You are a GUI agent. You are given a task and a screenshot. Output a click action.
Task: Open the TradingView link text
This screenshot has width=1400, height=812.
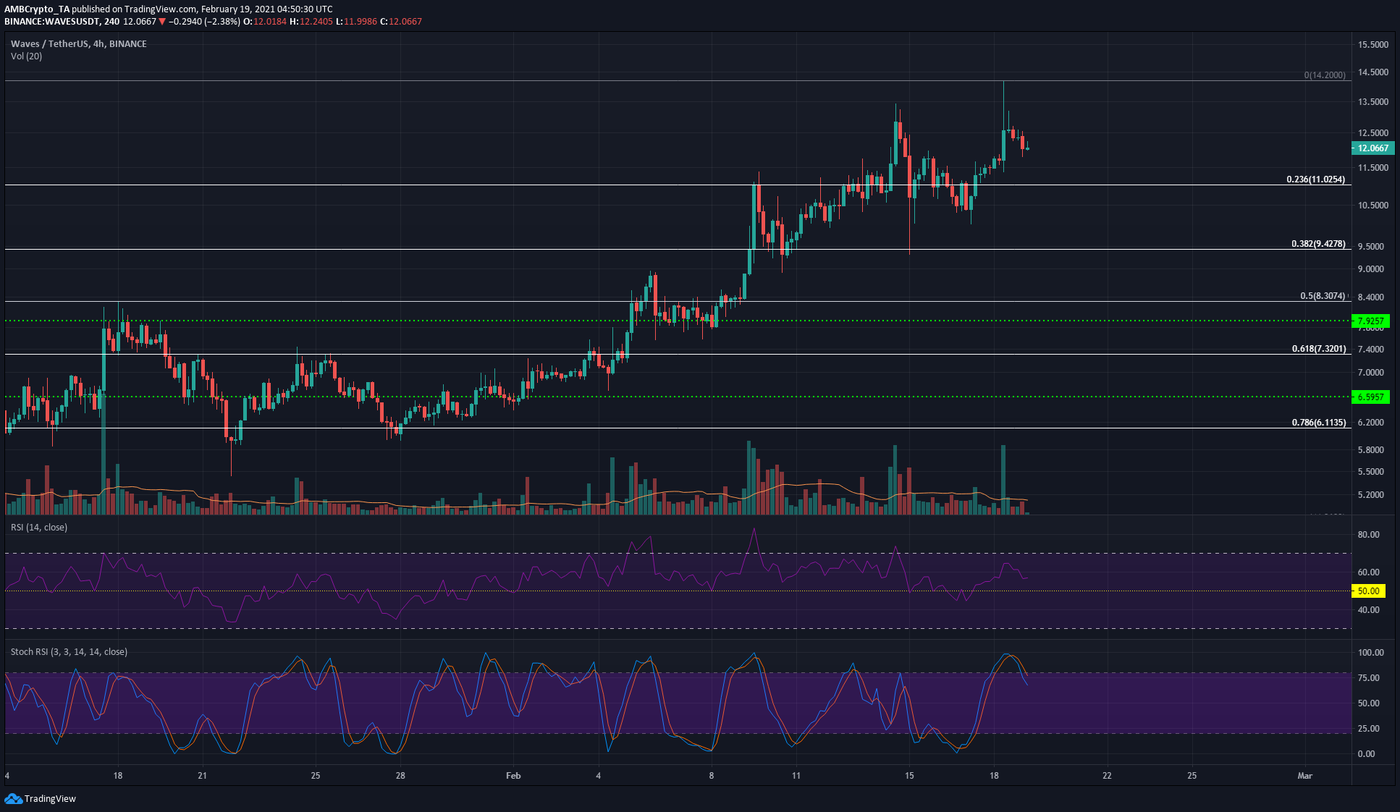[x=50, y=799]
